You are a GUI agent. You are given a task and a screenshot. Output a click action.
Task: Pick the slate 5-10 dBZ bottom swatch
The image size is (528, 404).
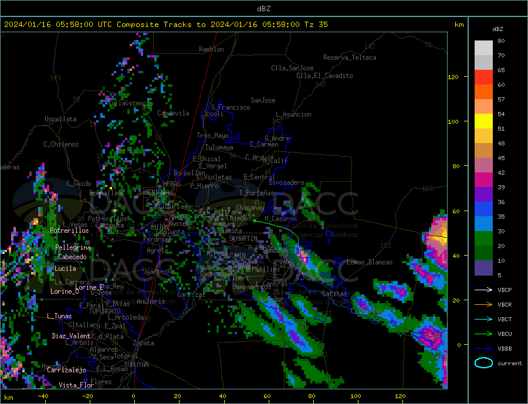click(x=483, y=268)
